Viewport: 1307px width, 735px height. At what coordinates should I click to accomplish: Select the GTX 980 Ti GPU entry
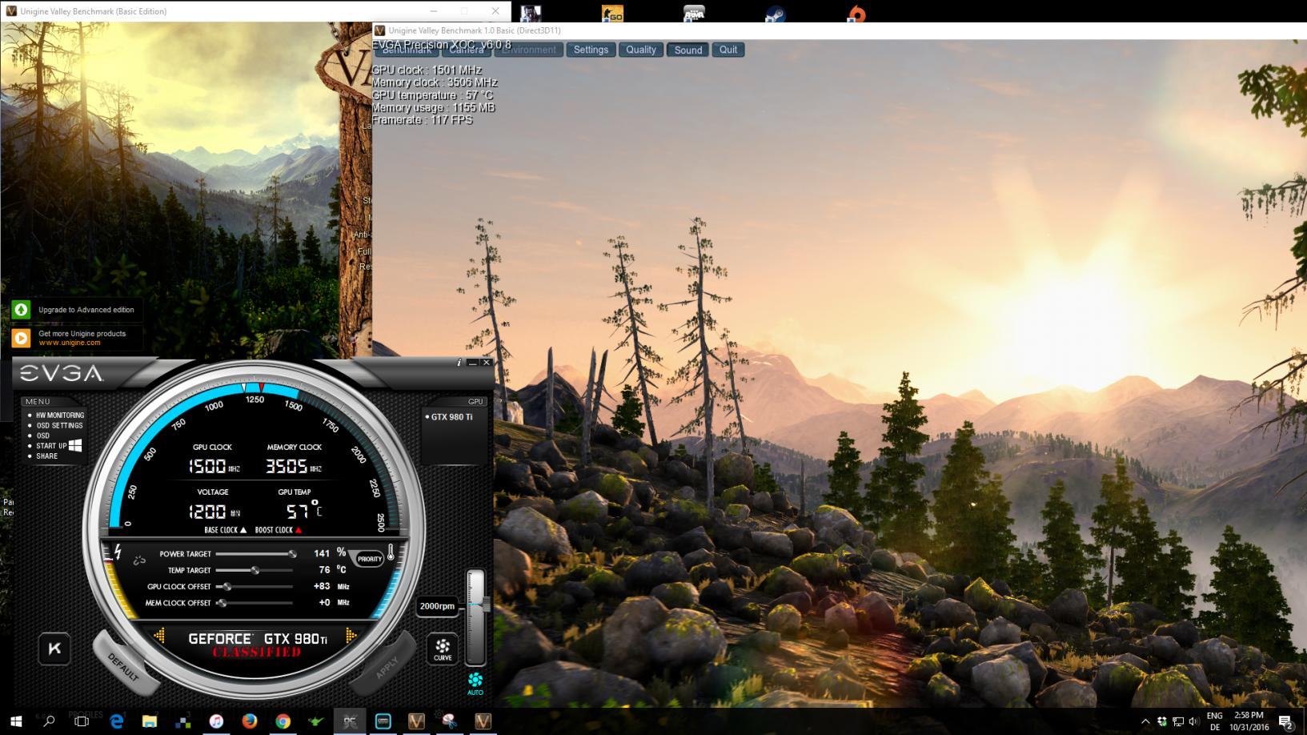click(x=450, y=417)
